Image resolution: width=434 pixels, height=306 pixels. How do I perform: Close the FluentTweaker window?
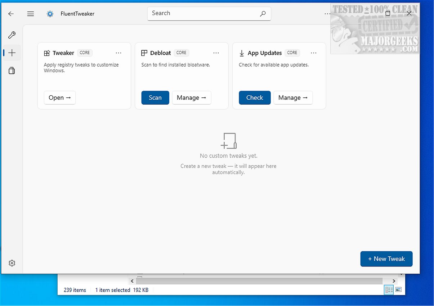coord(409,13)
